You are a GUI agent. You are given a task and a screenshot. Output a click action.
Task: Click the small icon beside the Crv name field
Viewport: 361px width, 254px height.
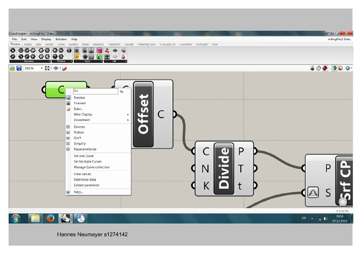[x=122, y=91]
